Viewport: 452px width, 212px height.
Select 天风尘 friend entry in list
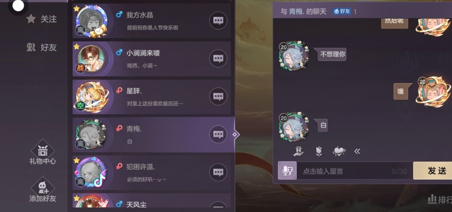(x=152, y=202)
